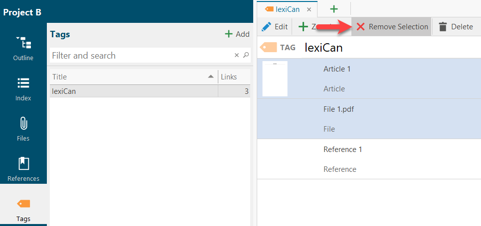
Task: Switch to the lexiCan tab
Action: click(x=283, y=9)
